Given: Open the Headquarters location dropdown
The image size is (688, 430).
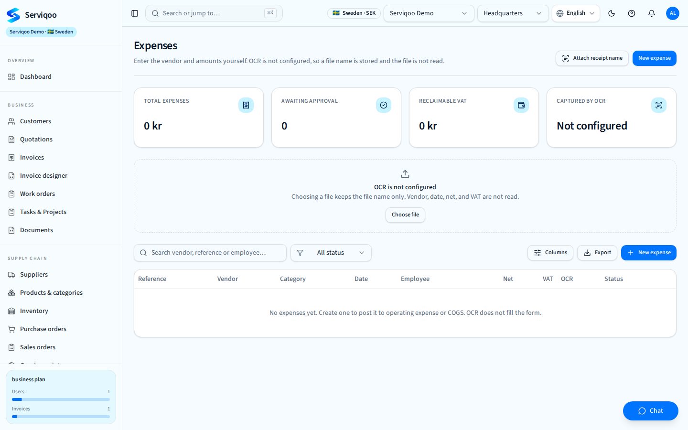Looking at the screenshot, I should 513,13.
